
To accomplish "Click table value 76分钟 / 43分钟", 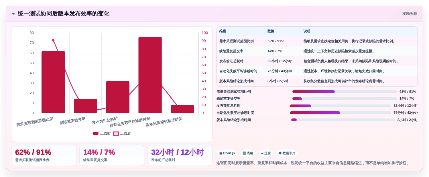I will pos(280,71).
